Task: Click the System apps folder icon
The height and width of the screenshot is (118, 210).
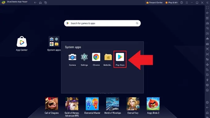Action: click(x=54, y=41)
